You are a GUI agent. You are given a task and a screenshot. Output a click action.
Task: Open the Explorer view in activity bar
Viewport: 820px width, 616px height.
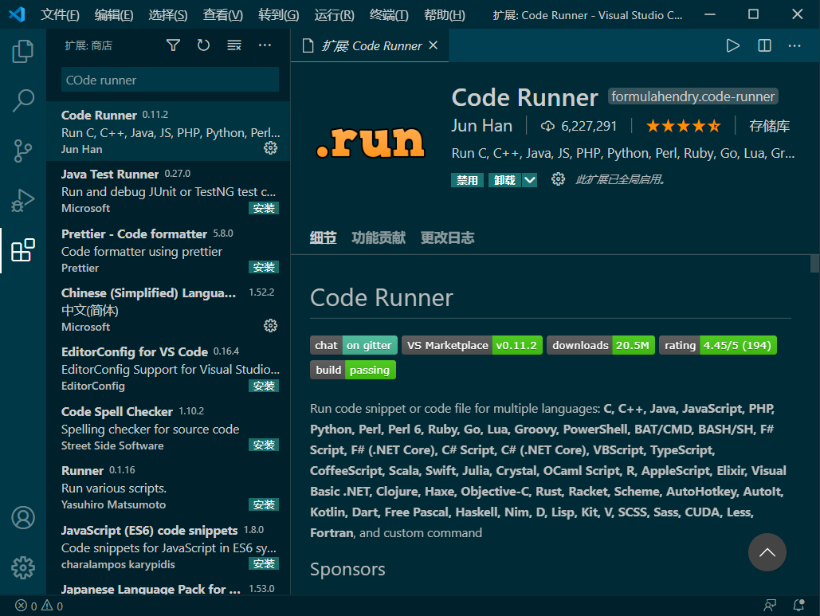click(x=23, y=51)
